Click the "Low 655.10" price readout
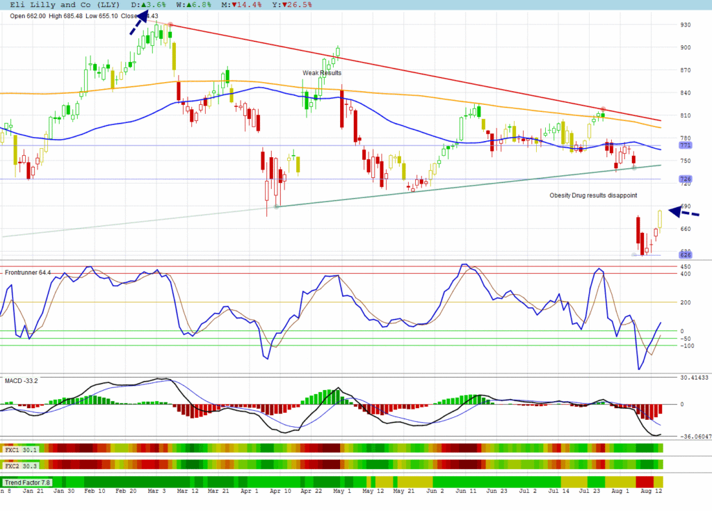Screen dimensions: 712x511 click(x=102, y=16)
